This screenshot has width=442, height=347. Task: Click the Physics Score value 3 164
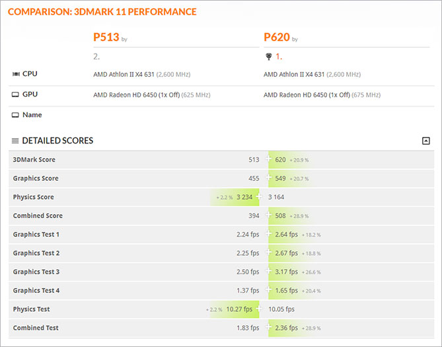click(276, 197)
